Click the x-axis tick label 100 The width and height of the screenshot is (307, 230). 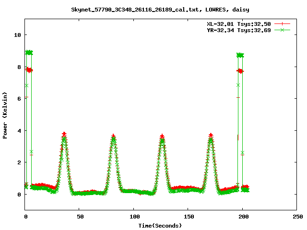coord(134,217)
